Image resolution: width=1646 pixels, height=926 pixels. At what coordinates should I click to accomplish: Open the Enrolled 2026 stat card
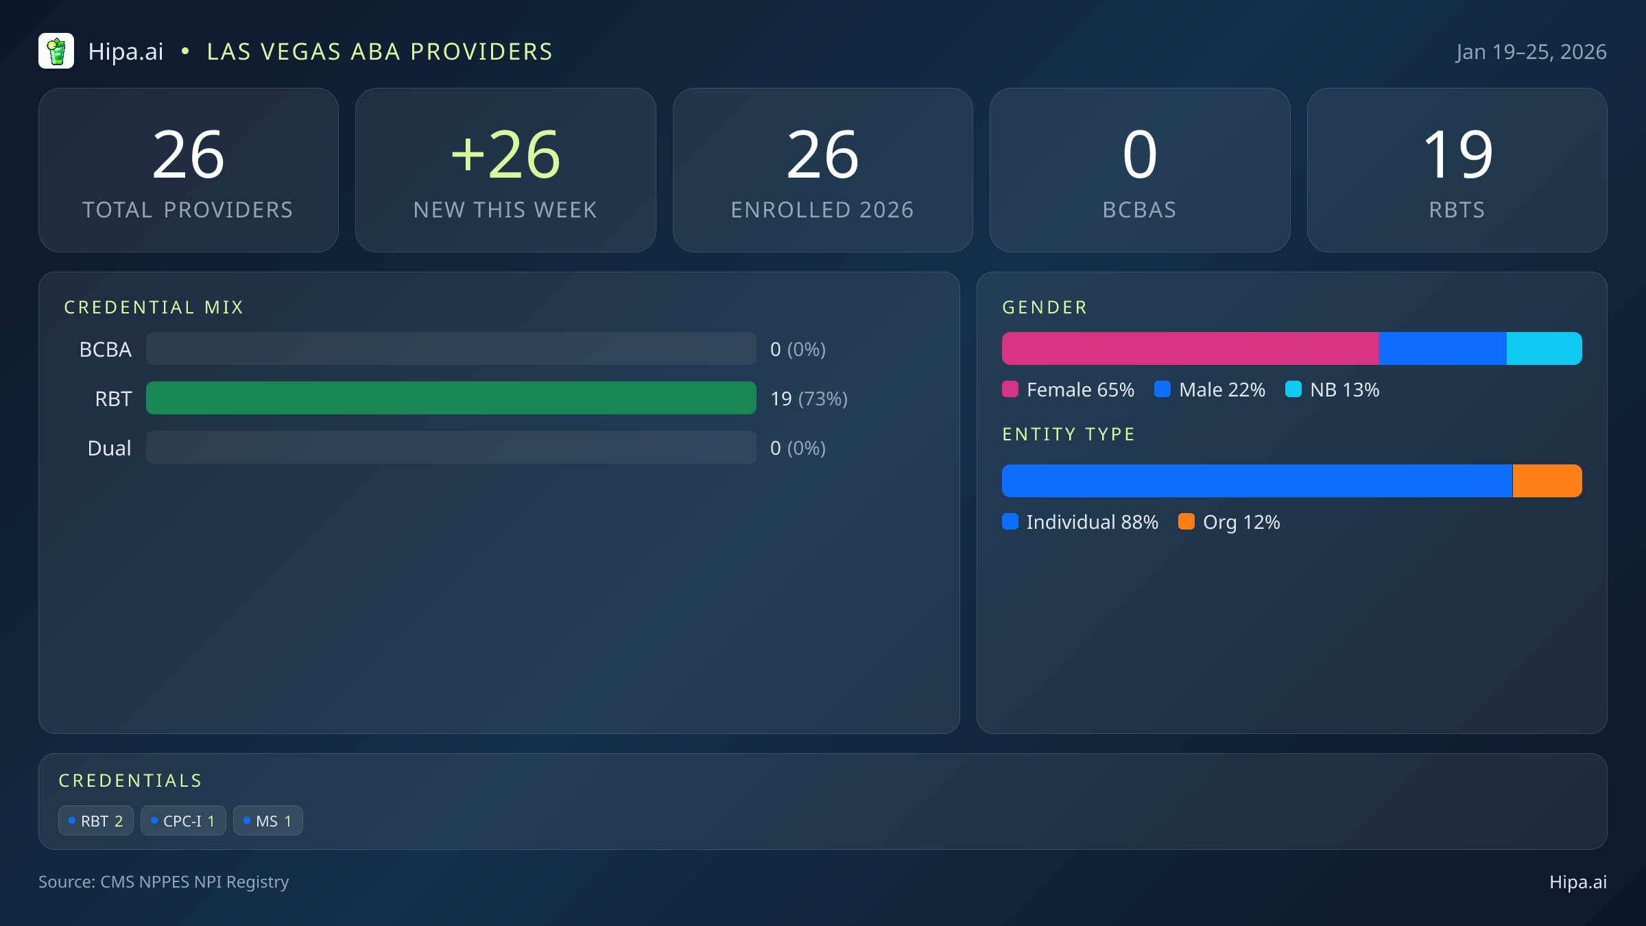point(822,170)
